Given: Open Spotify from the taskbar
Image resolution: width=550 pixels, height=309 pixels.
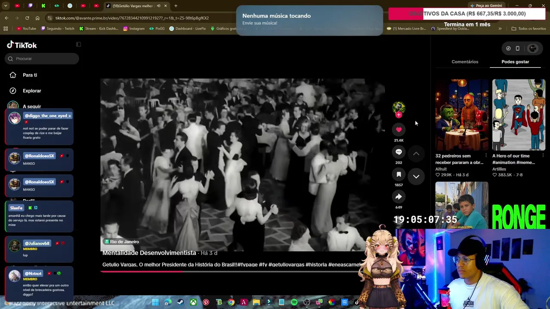Looking at the screenshot, I should point(294,302).
